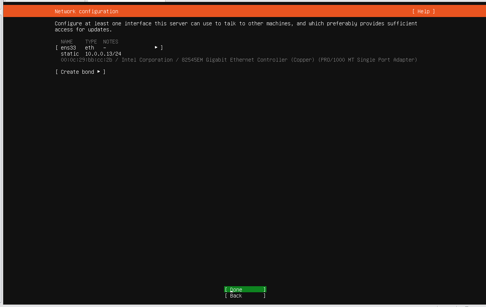Click the NAME column header

pos(67,42)
